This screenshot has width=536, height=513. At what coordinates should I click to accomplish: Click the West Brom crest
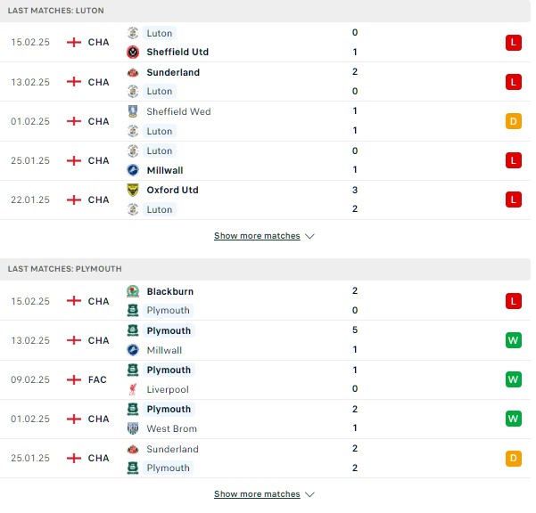[x=133, y=428]
